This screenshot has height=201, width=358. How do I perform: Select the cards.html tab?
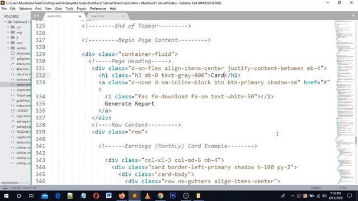click(x=54, y=16)
